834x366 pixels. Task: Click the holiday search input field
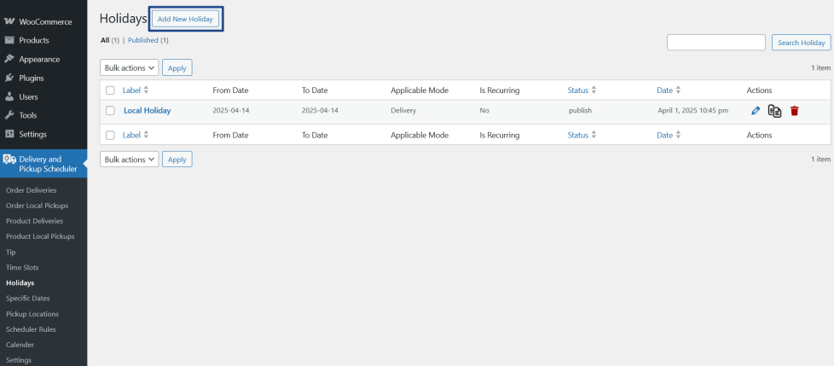click(x=715, y=43)
